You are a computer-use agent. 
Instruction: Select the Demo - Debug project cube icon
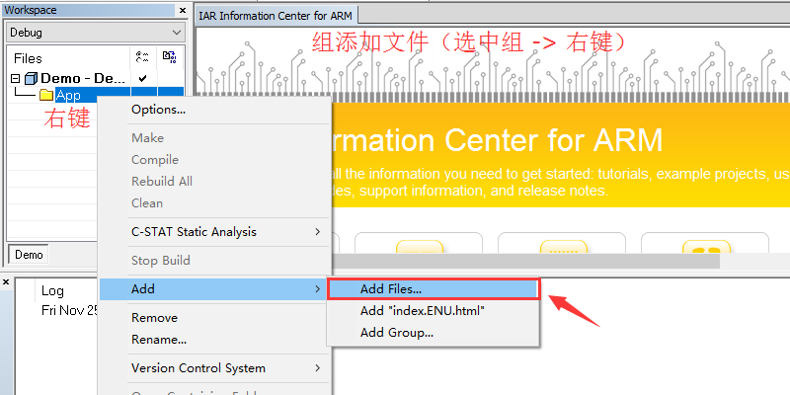32,79
